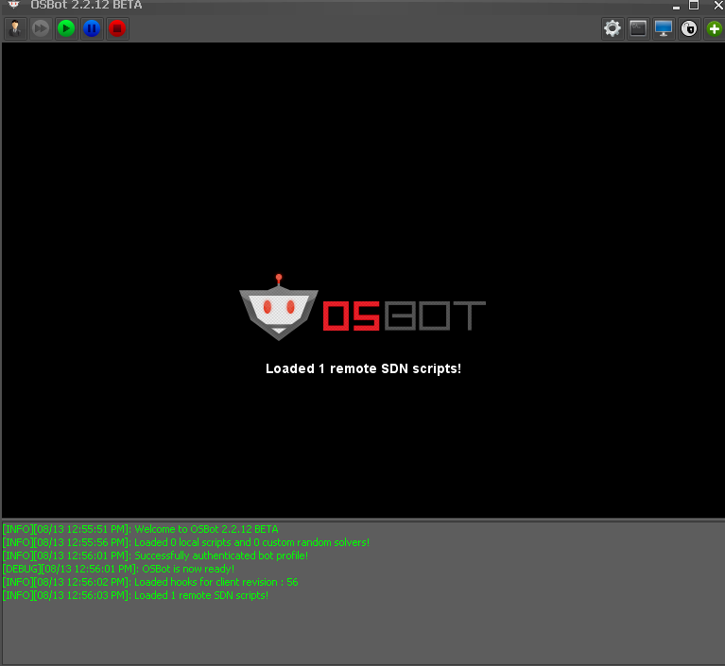Image resolution: width=725 pixels, height=666 pixels.
Task: Maximize the OSBot window
Action: [694, 5]
